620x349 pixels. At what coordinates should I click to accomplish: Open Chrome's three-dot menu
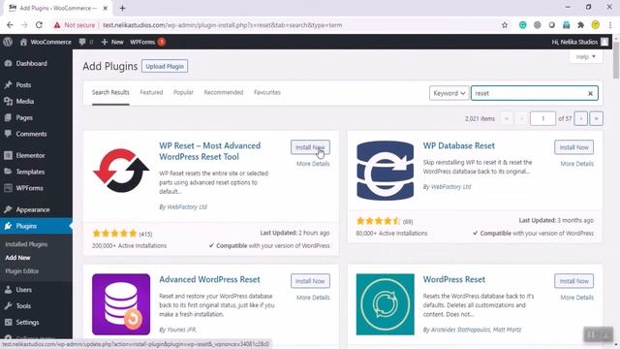pyautogui.click(x=610, y=25)
